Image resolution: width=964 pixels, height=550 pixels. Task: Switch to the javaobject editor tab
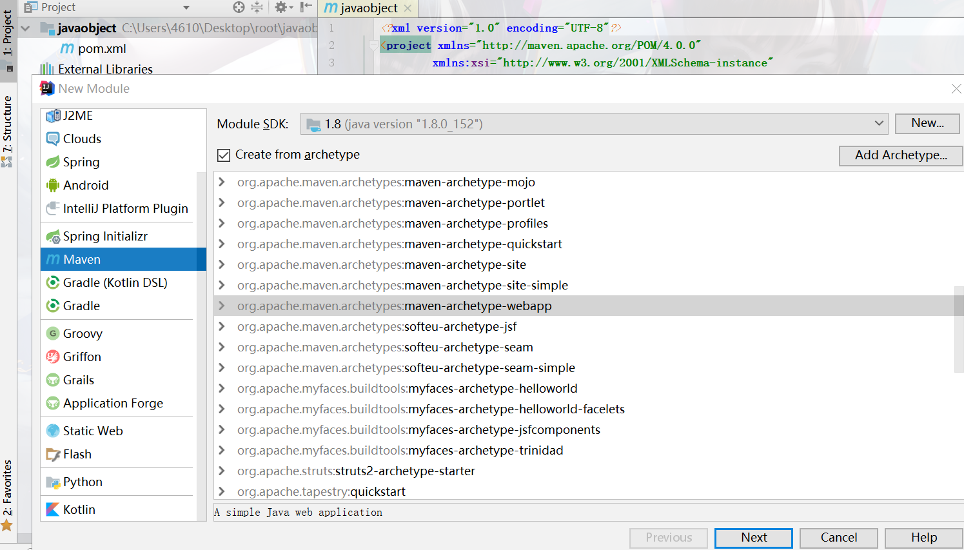(369, 8)
